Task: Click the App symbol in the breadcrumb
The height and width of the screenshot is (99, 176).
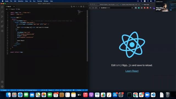Action: point(18,9)
